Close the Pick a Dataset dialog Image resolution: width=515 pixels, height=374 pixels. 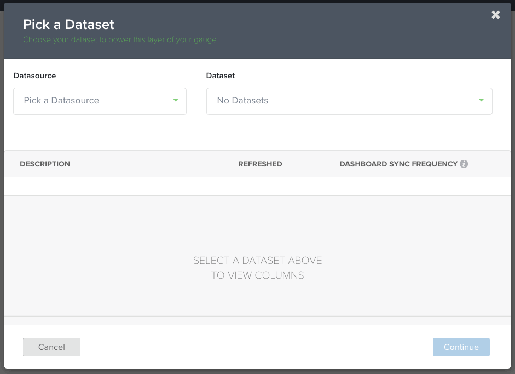click(x=496, y=15)
